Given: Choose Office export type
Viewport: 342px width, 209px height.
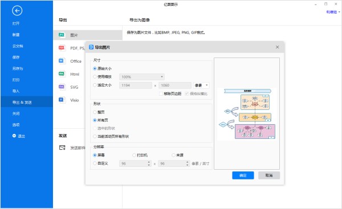Looking at the screenshot, I should [x=76, y=62].
